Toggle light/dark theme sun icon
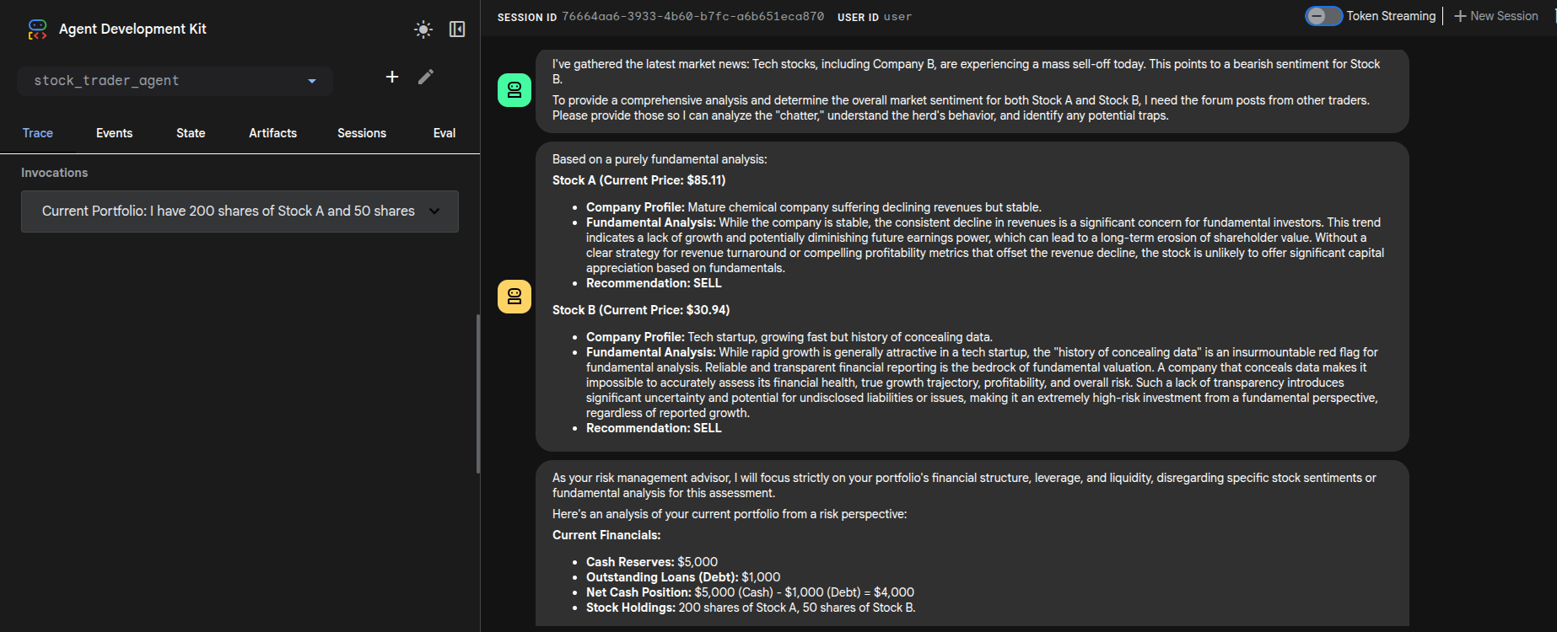This screenshot has height=632, width=1557. point(423,29)
